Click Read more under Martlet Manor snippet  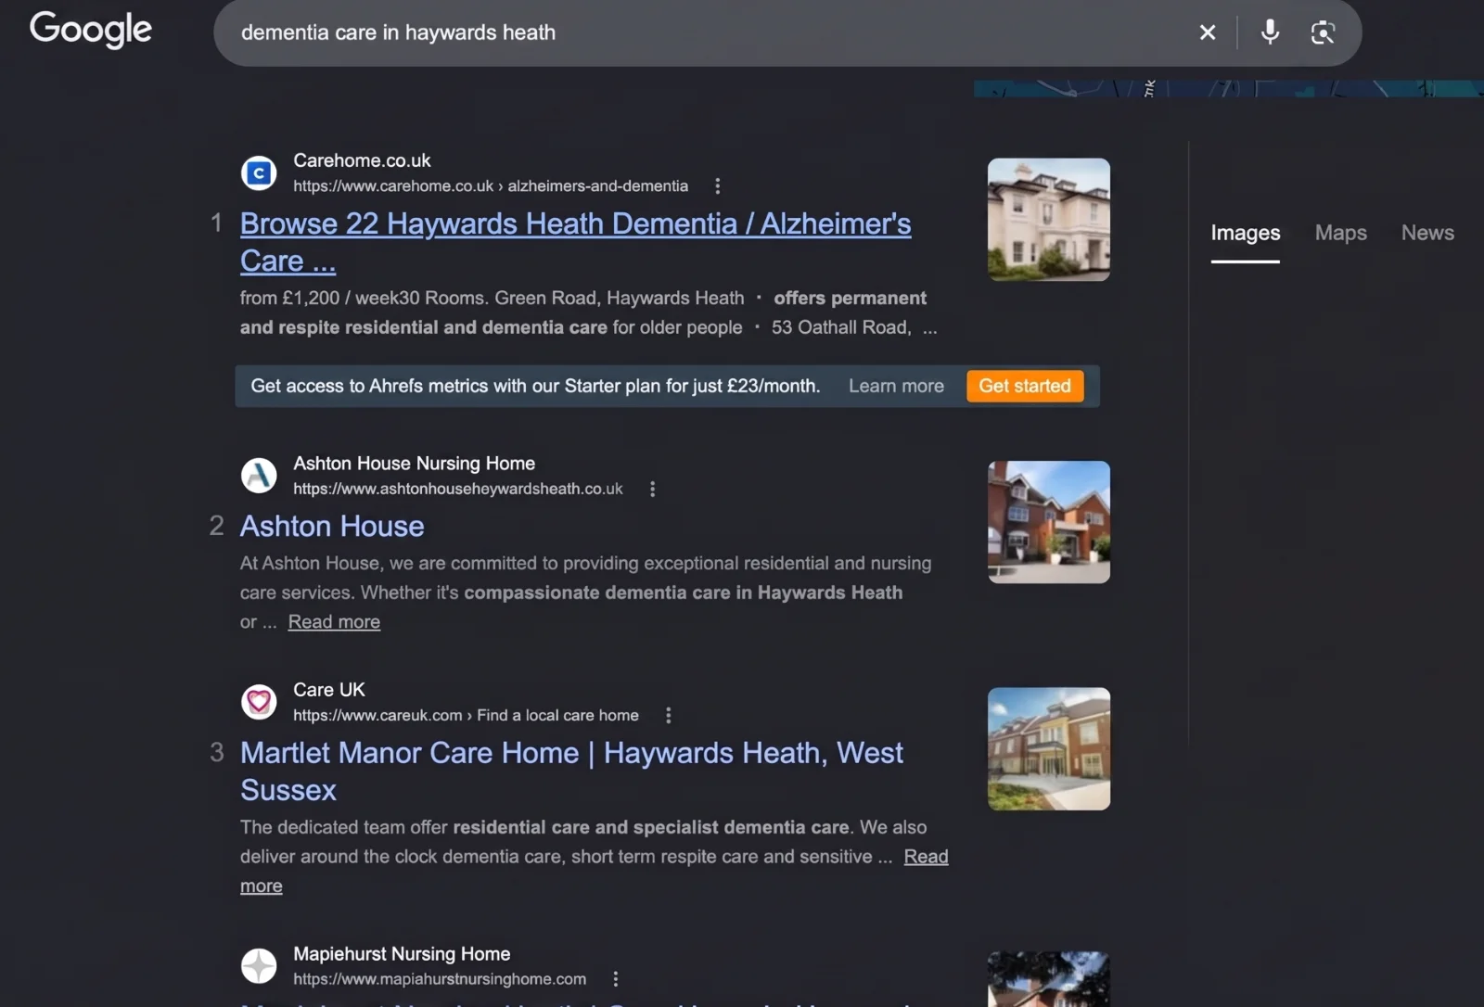coord(926,857)
